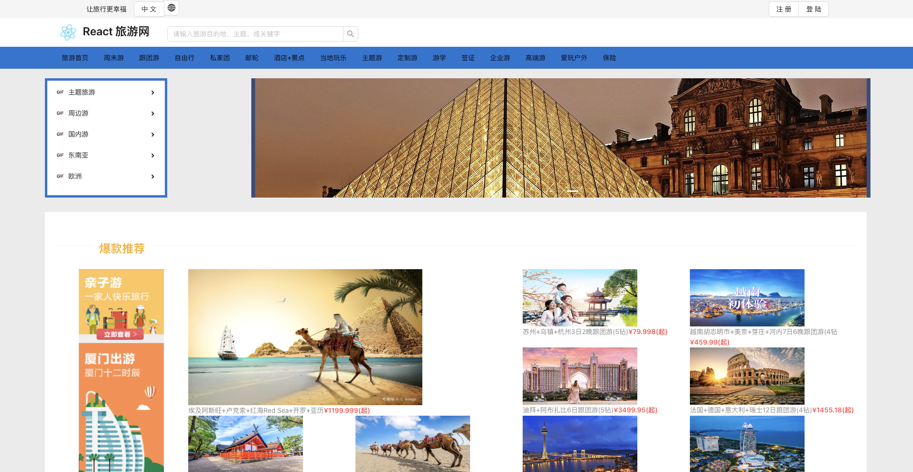
Task: Click the 中文 language button
Action: pos(149,9)
